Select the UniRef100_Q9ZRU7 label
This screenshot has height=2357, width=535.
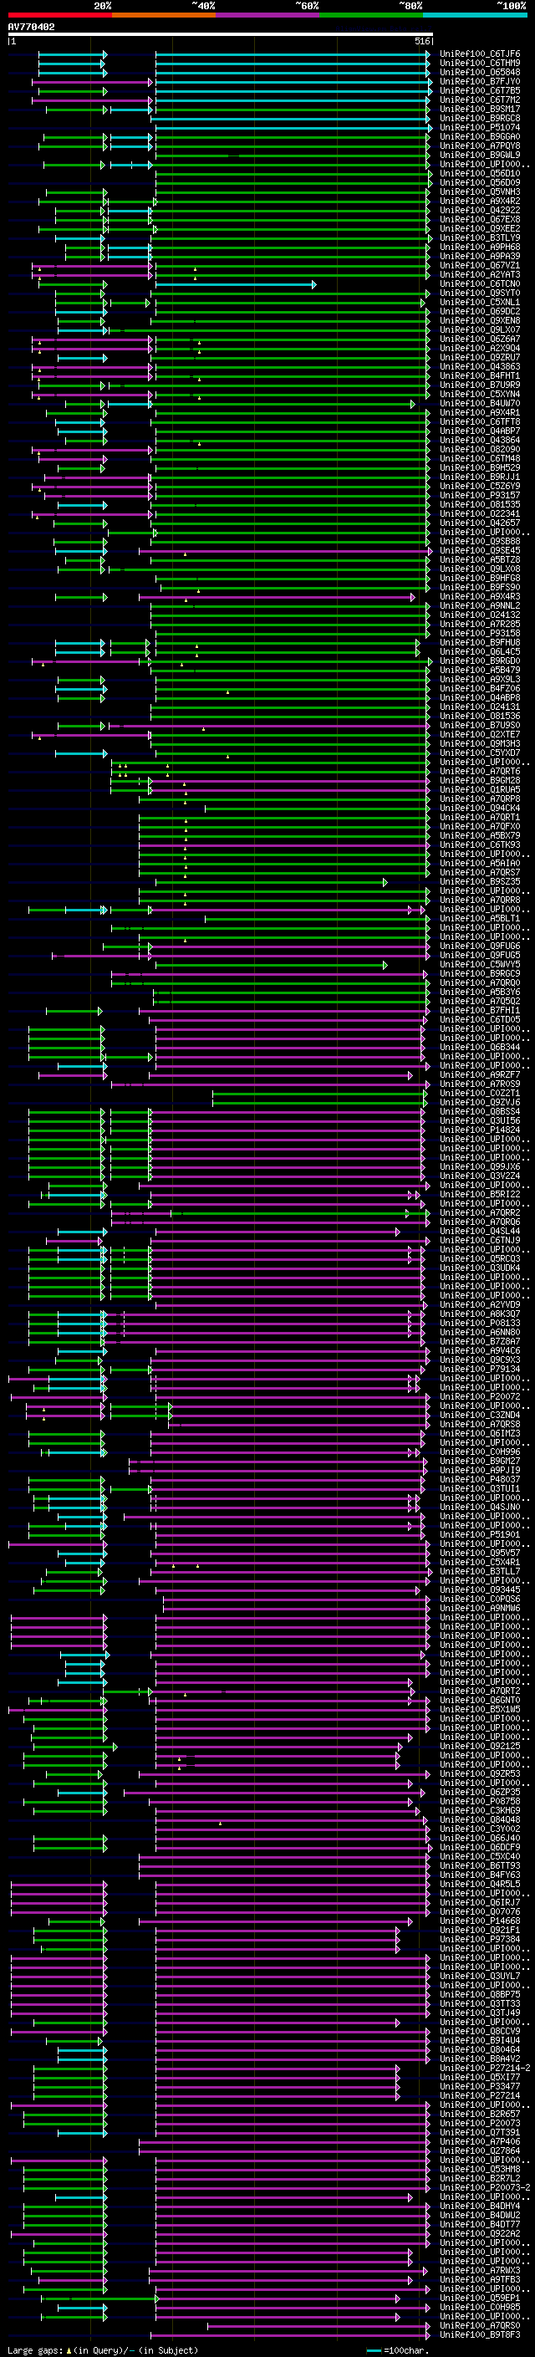480,358
